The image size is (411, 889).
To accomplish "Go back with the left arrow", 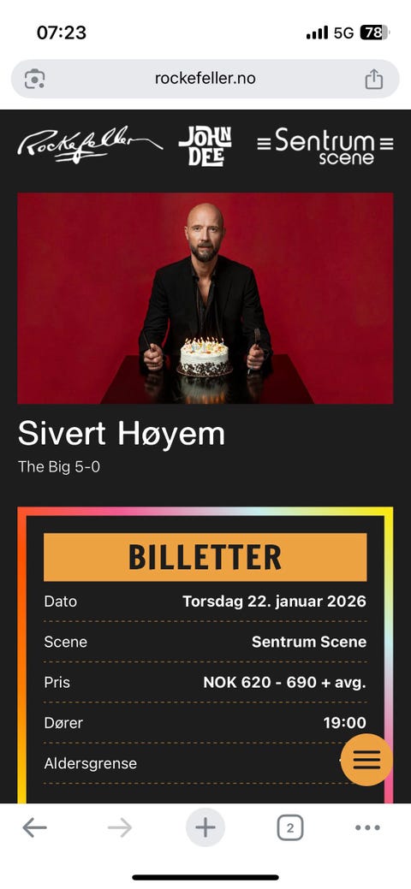I will (x=34, y=827).
